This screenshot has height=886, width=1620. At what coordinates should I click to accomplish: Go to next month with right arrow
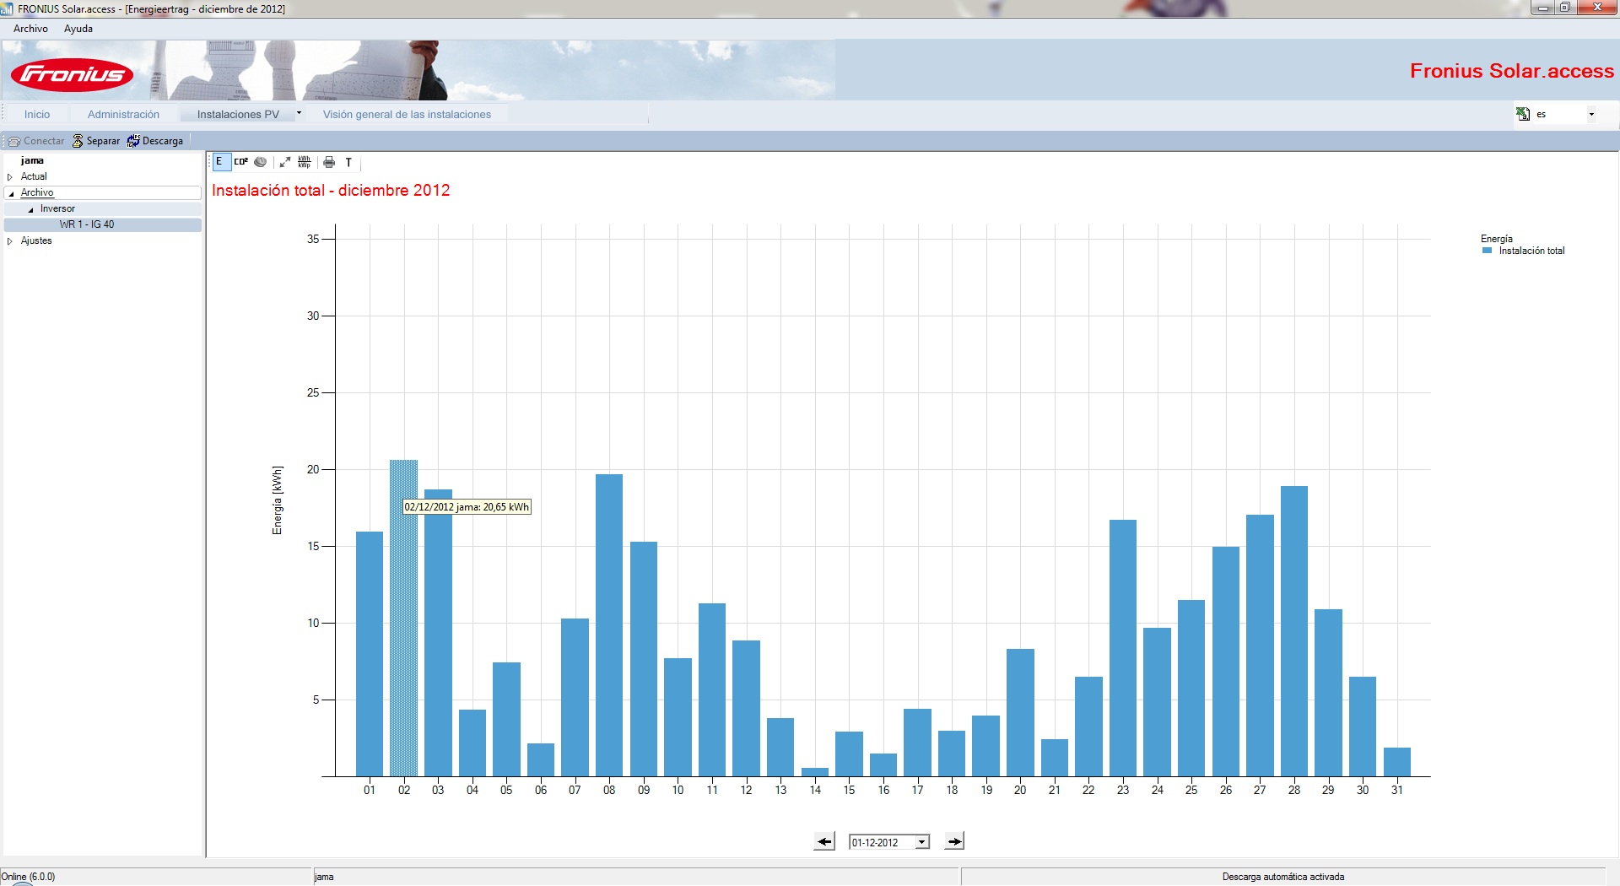[954, 841]
